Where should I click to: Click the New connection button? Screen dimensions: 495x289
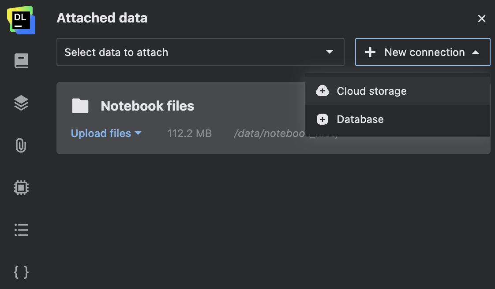point(422,52)
